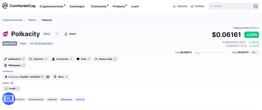This screenshot has width=262, height=110.
Task: Click the Audits info icon
Action: click(x=12, y=83)
